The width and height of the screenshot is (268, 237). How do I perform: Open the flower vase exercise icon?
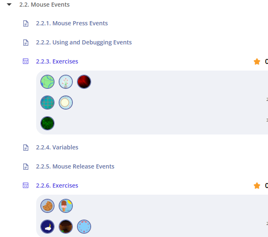click(x=66, y=82)
